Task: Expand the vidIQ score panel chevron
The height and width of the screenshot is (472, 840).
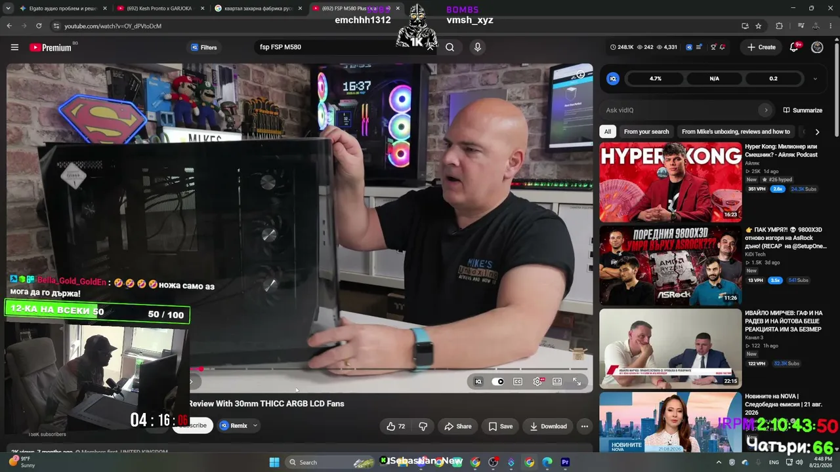Action: point(815,79)
